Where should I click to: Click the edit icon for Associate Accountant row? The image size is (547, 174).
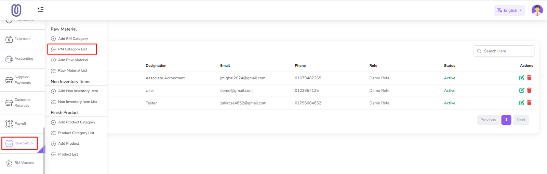click(x=521, y=78)
